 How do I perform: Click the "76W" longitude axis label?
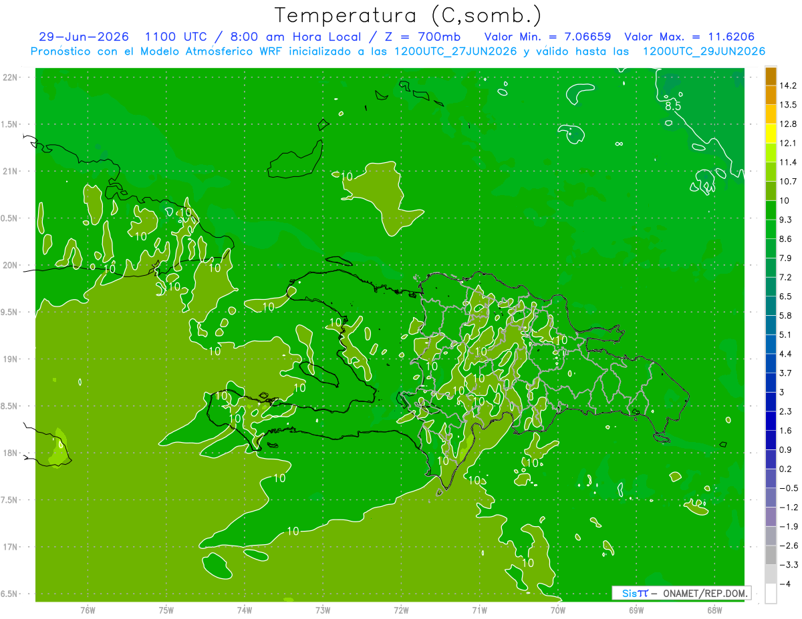click(x=88, y=610)
